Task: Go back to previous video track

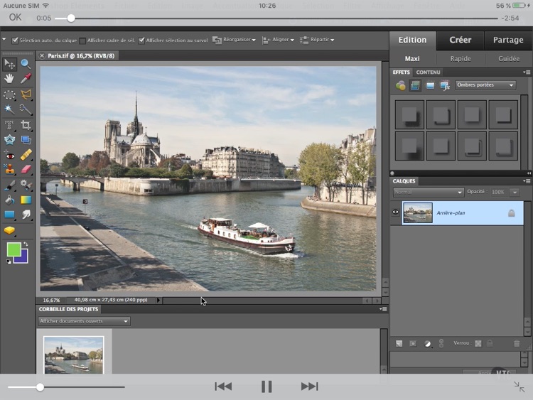Action: [x=223, y=387]
